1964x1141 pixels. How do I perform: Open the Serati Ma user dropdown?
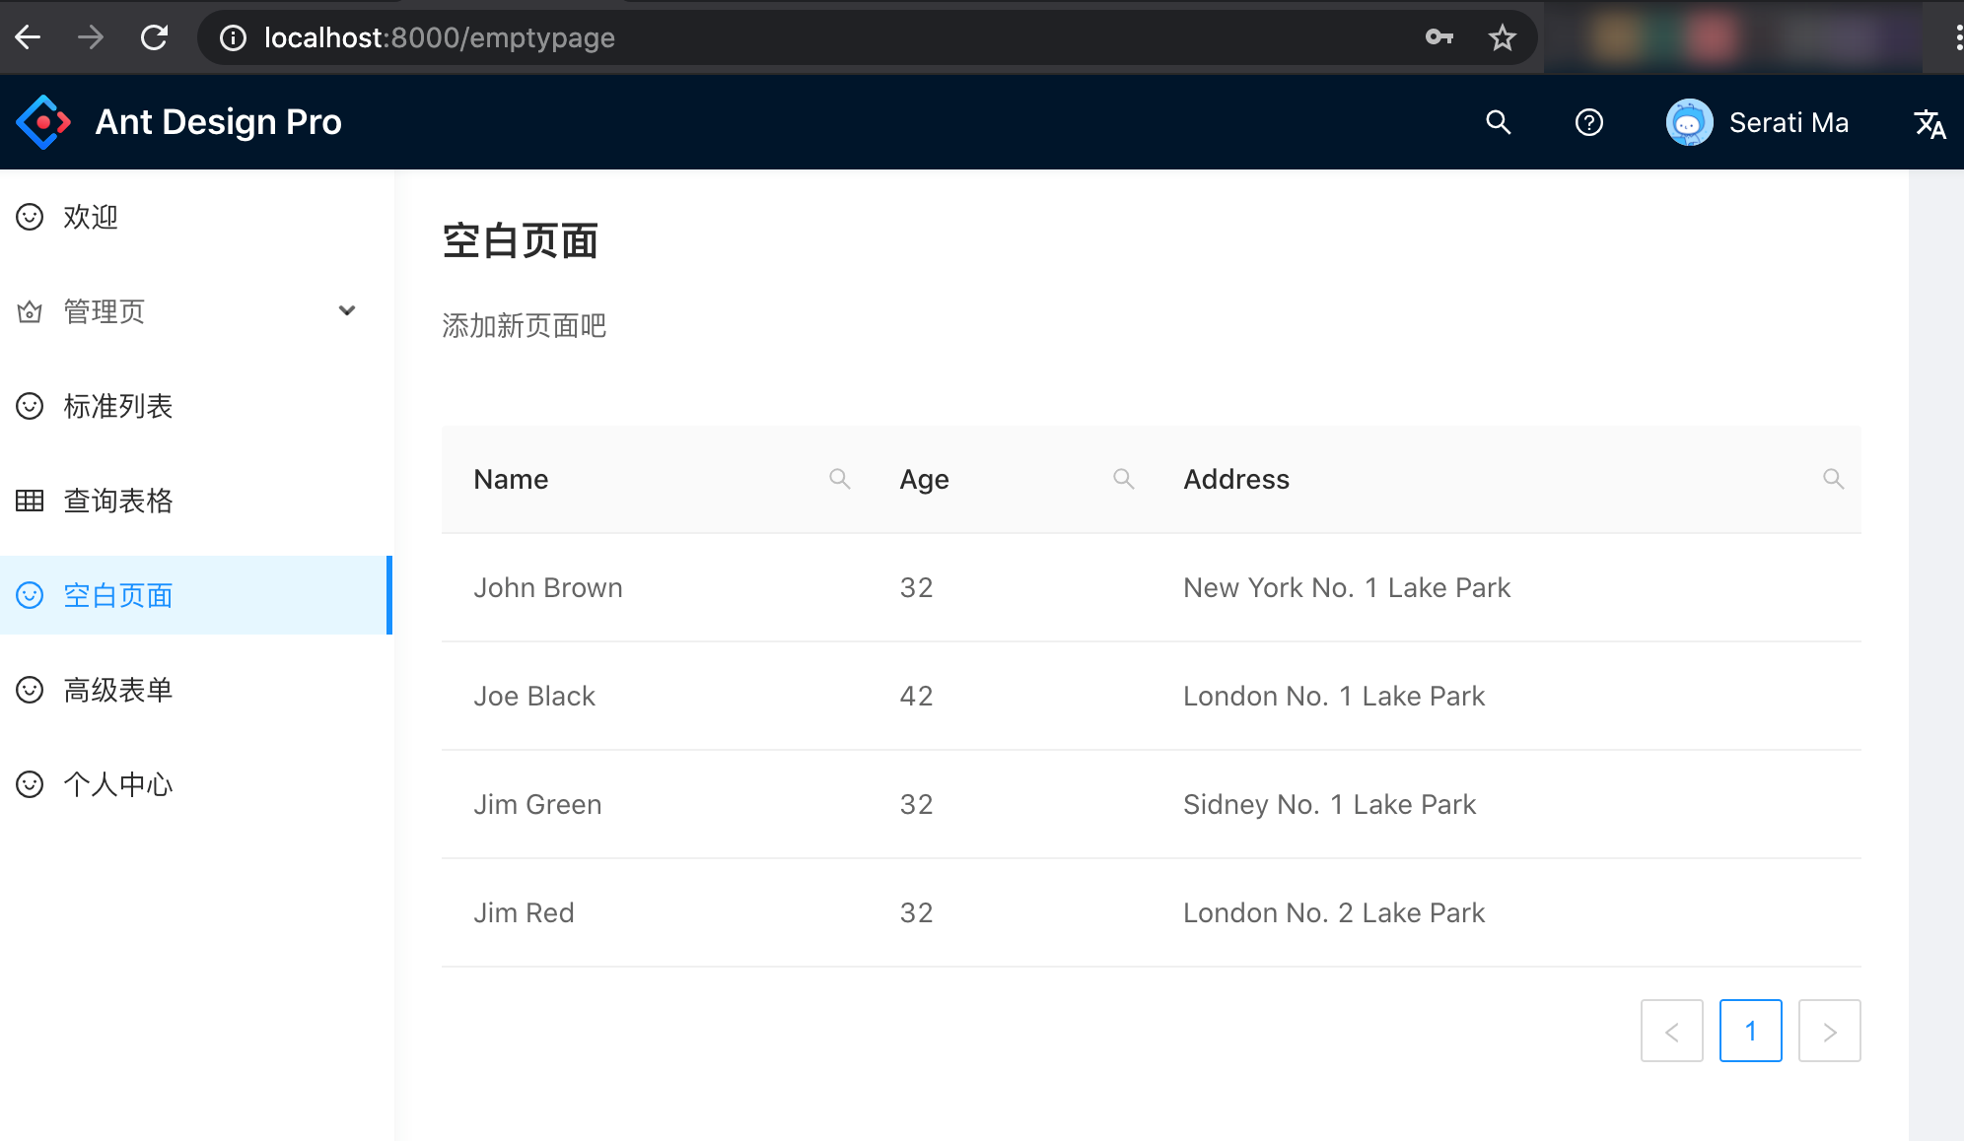[x=1788, y=122]
